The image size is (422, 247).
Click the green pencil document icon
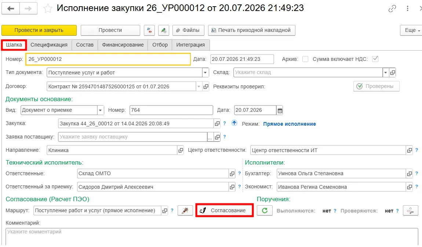pos(164,30)
